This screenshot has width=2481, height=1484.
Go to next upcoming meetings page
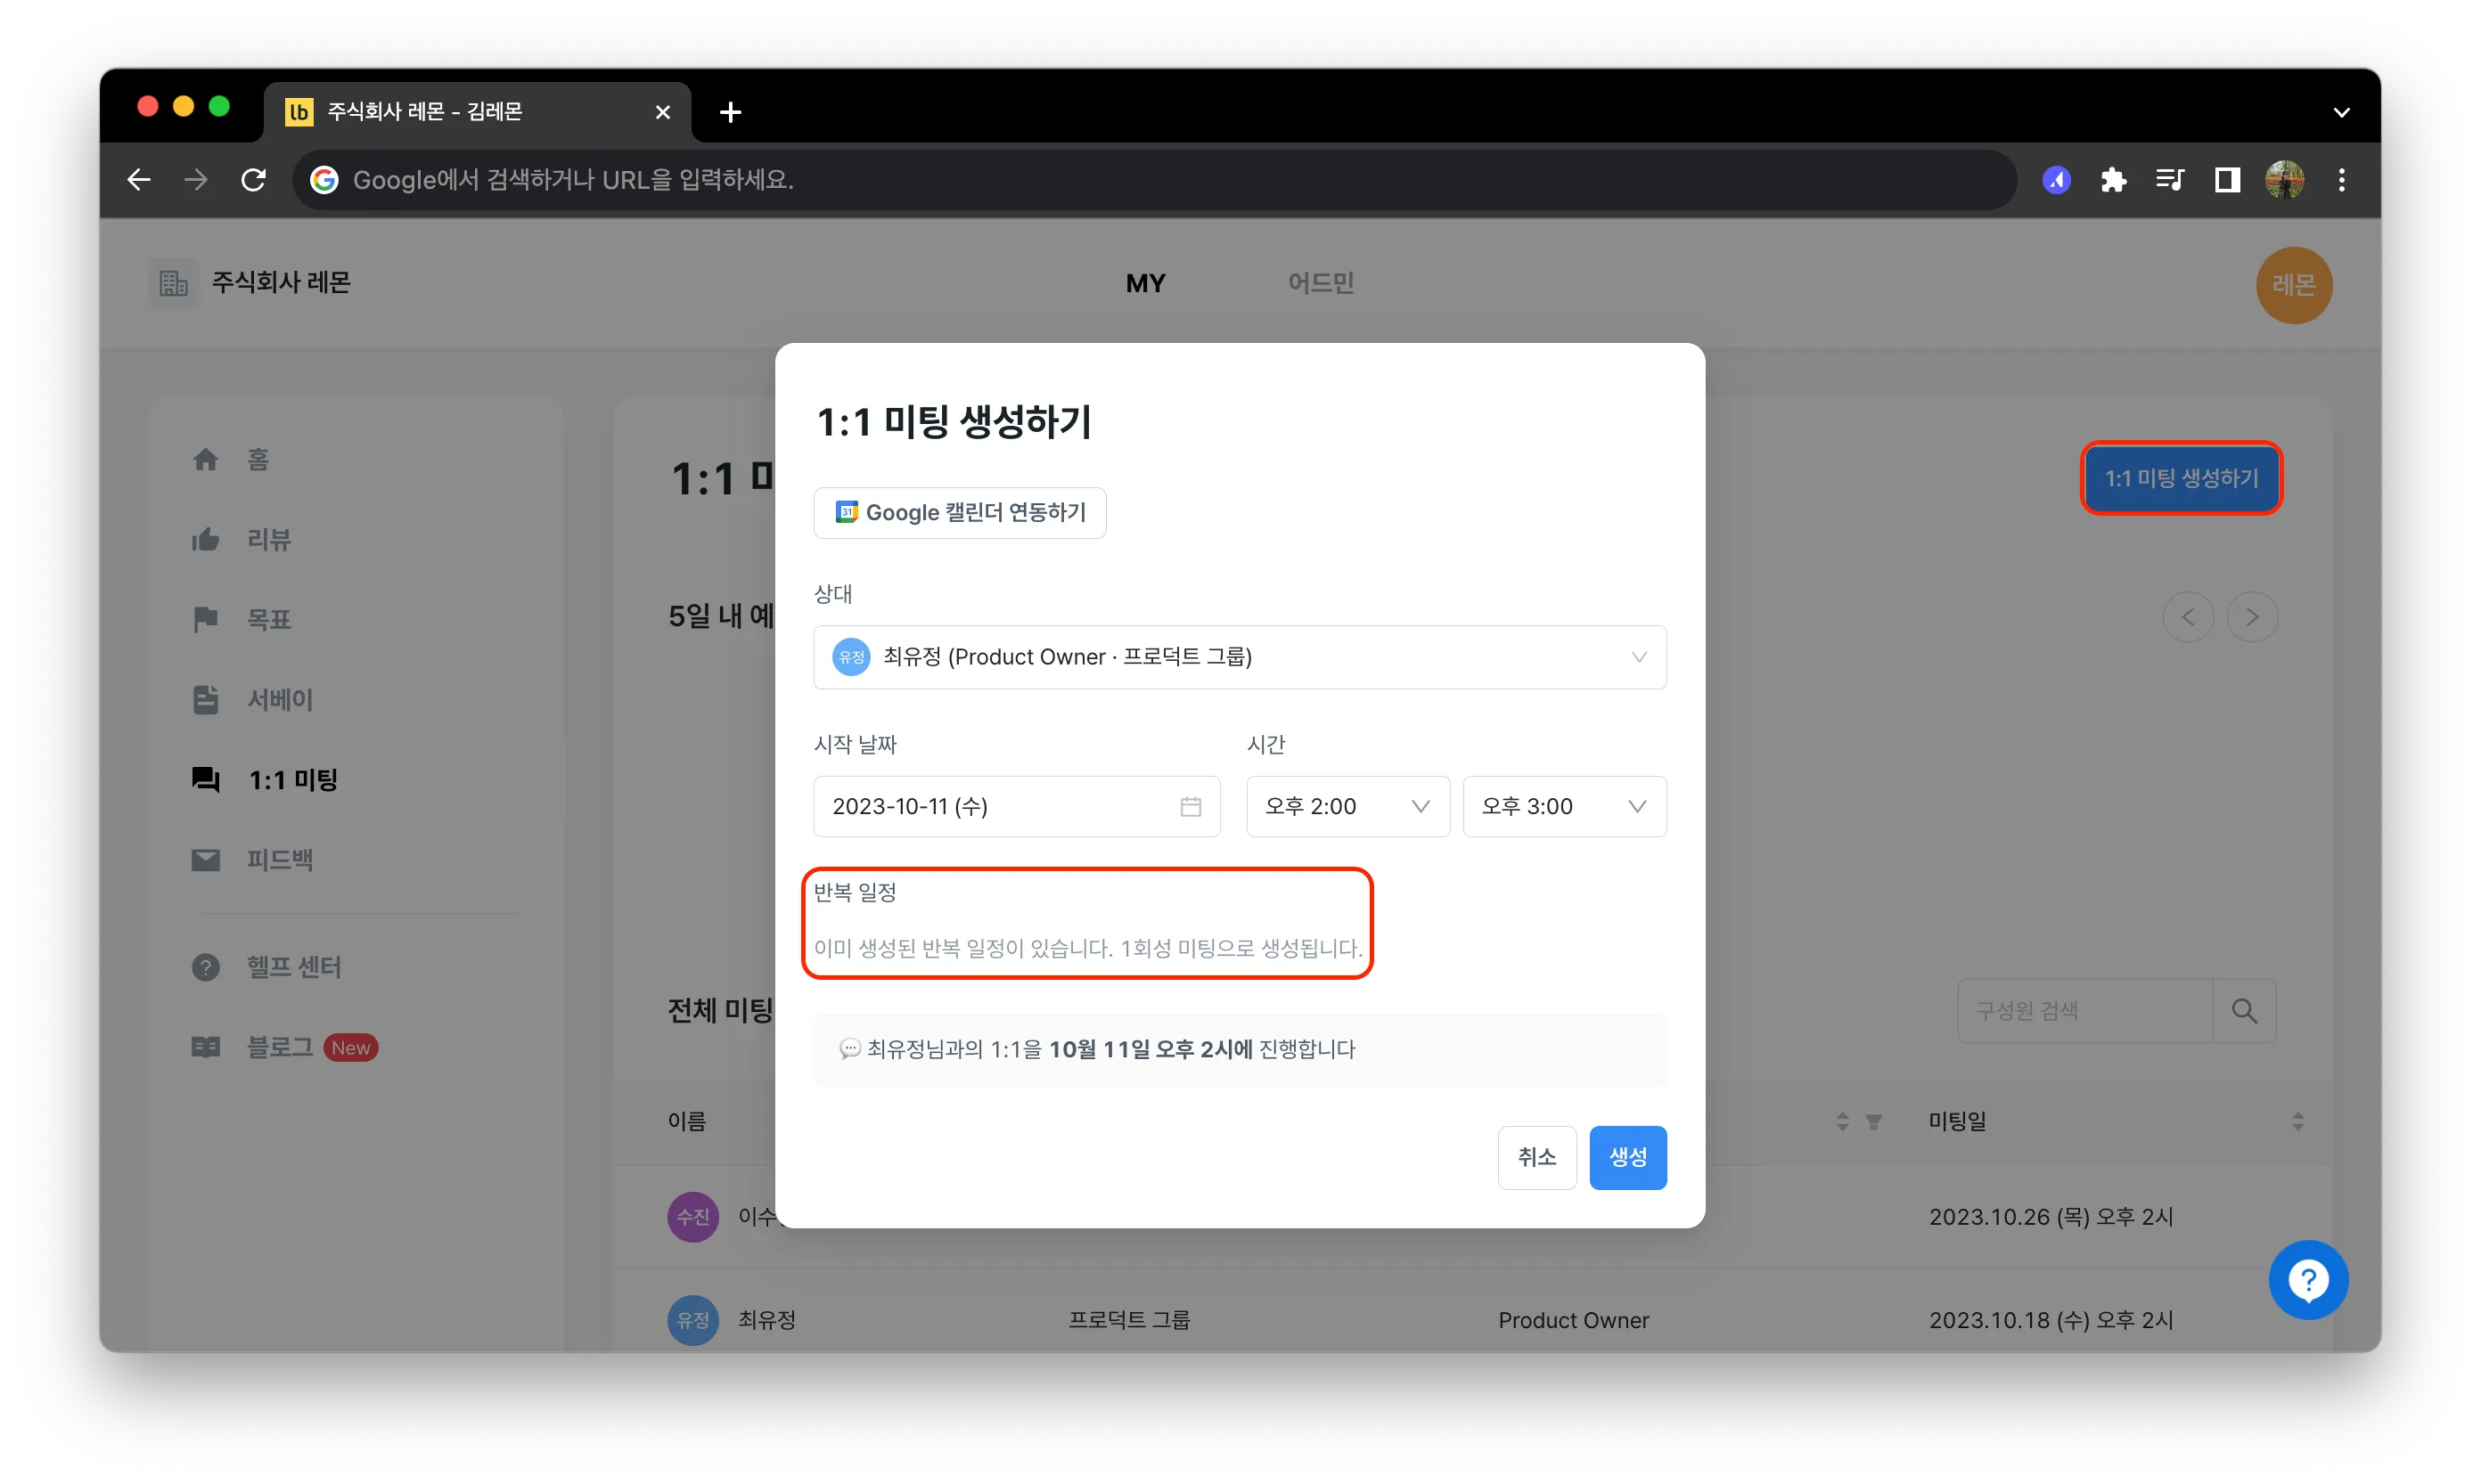point(2252,617)
